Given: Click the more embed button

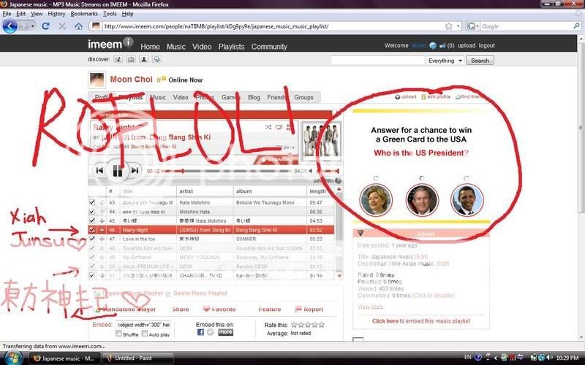Looking at the screenshot, I should (x=225, y=332).
